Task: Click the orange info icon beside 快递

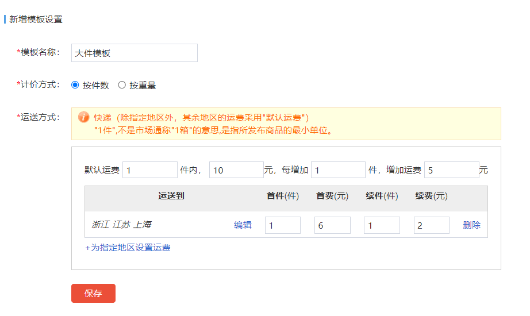Action: coord(83,117)
